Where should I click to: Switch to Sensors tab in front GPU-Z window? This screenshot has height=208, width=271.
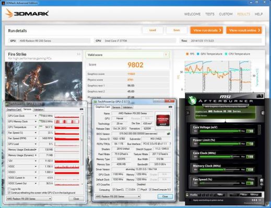click(x=116, y=107)
